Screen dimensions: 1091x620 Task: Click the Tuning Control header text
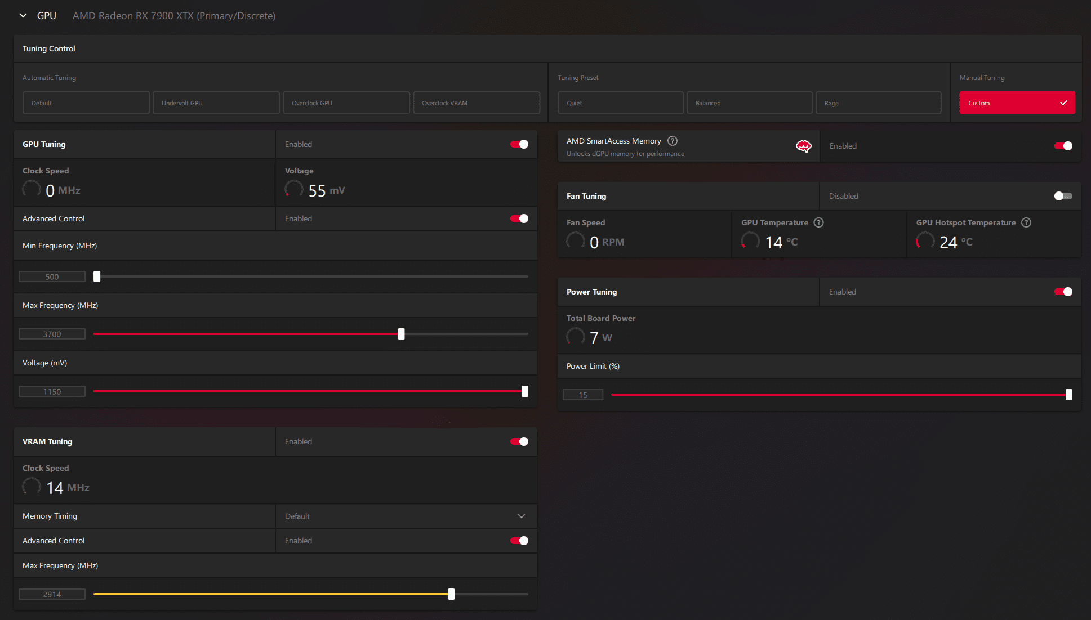click(49, 48)
